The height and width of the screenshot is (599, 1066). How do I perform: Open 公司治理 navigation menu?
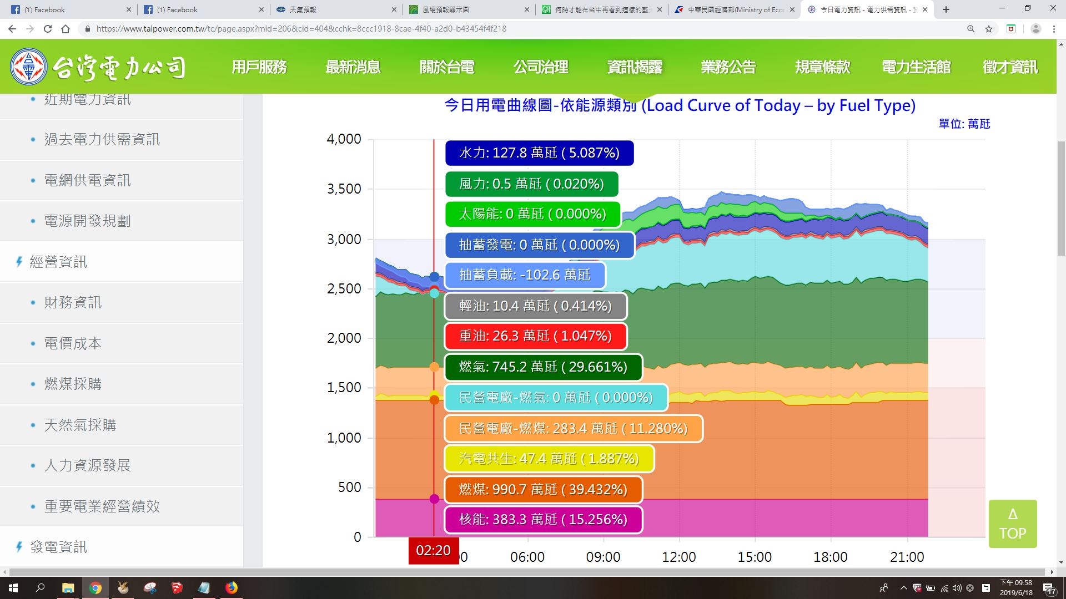[541, 67]
